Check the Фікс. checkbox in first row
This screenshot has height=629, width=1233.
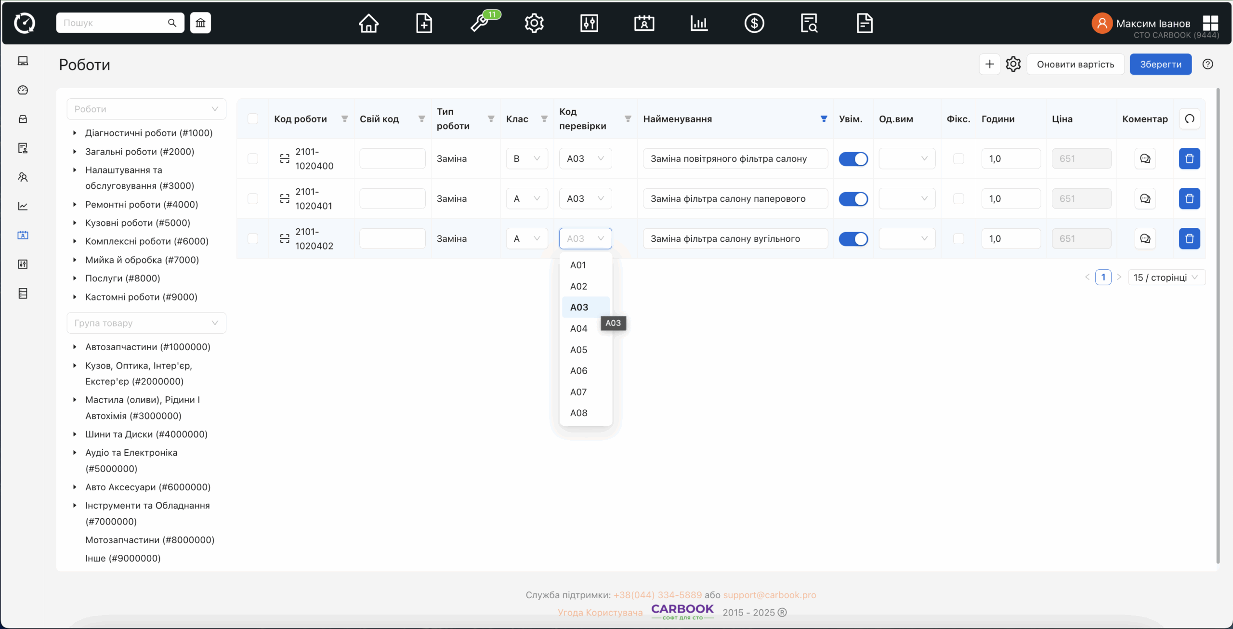tap(958, 158)
